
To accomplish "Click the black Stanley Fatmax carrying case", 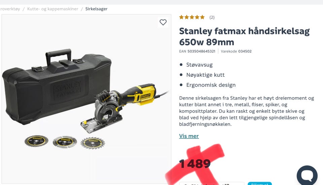I will point(57,86).
